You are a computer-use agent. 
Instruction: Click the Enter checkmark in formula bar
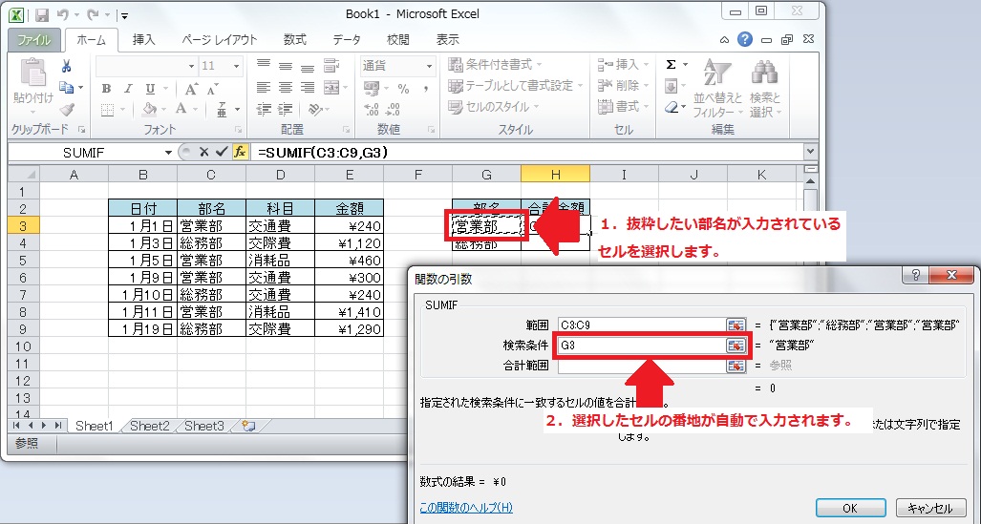point(221,152)
